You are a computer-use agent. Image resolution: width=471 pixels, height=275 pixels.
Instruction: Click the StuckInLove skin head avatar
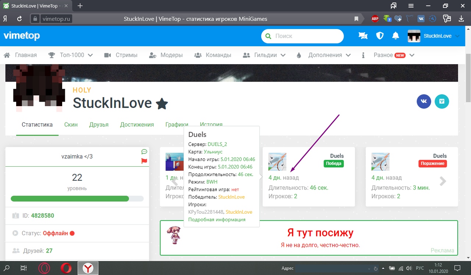click(x=39, y=87)
